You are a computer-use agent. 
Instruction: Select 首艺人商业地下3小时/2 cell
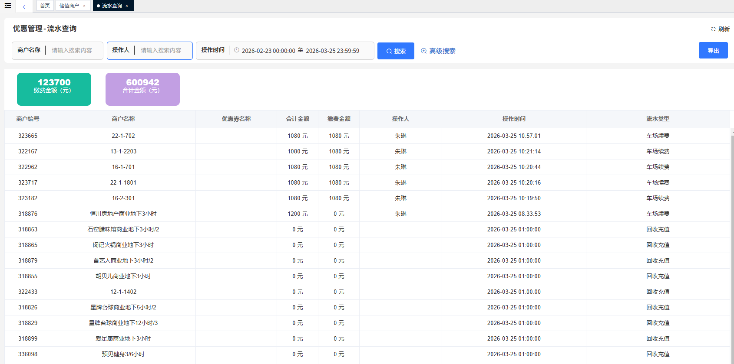pos(123,260)
